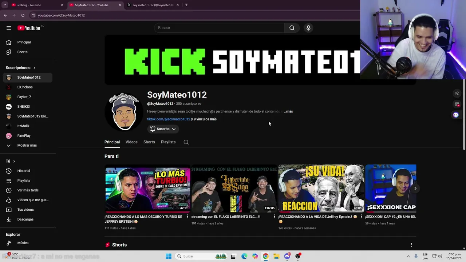
Task: Select the Videos channel tab
Action: pos(131,142)
